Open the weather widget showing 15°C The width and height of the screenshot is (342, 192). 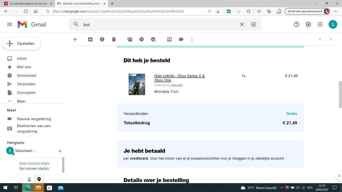click(258, 188)
